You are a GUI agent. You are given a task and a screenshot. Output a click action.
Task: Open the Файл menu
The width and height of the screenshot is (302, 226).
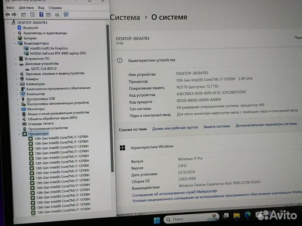10,8
